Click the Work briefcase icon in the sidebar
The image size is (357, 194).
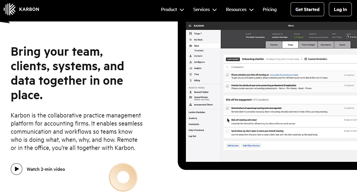(191, 46)
